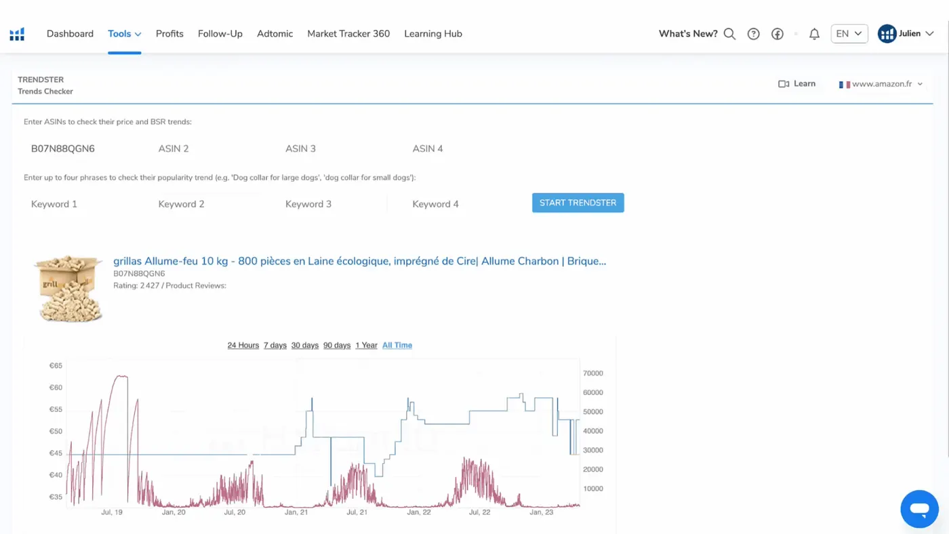This screenshot has height=534, width=949.
Task: Click the TRENDSTER page heading
Action: pos(41,80)
